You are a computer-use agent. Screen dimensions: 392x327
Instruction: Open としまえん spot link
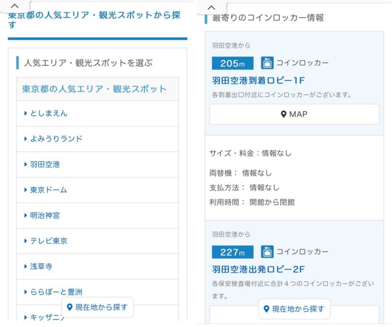[x=49, y=113]
